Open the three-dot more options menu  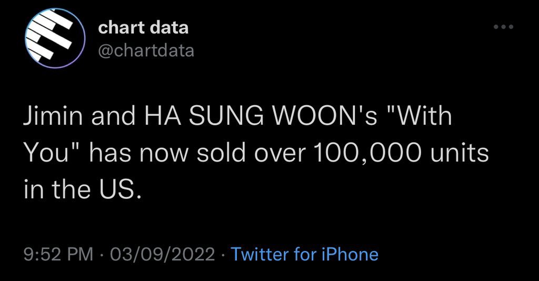pos(504,27)
